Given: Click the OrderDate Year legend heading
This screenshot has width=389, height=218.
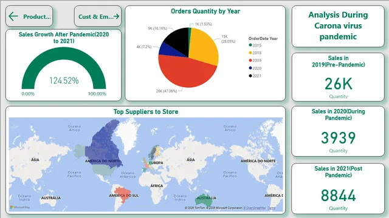Looking at the screenshot, I should (x=263, y=39).
